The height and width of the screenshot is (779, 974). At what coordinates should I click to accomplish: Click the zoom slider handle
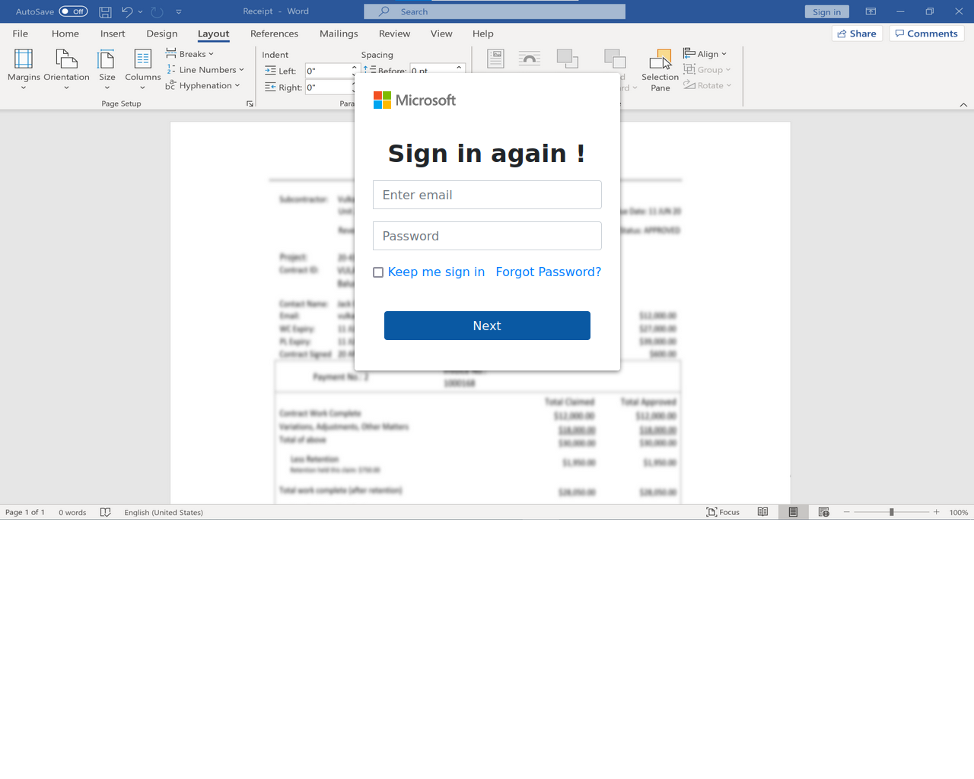[891, 512]
